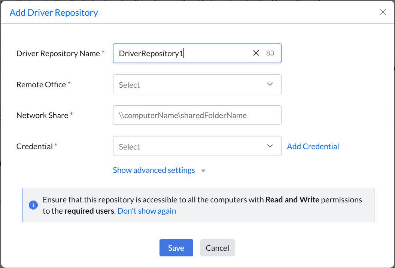Expand Show advanced settings
Viewport: 395px width, 268px height.
click(154, 170)
